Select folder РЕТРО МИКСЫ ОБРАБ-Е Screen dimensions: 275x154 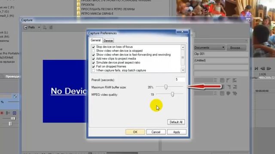[97, 14]
